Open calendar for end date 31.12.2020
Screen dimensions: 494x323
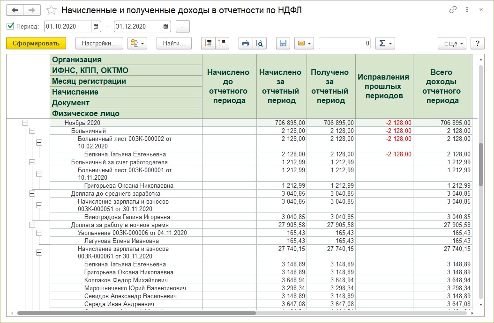point(166,26)
